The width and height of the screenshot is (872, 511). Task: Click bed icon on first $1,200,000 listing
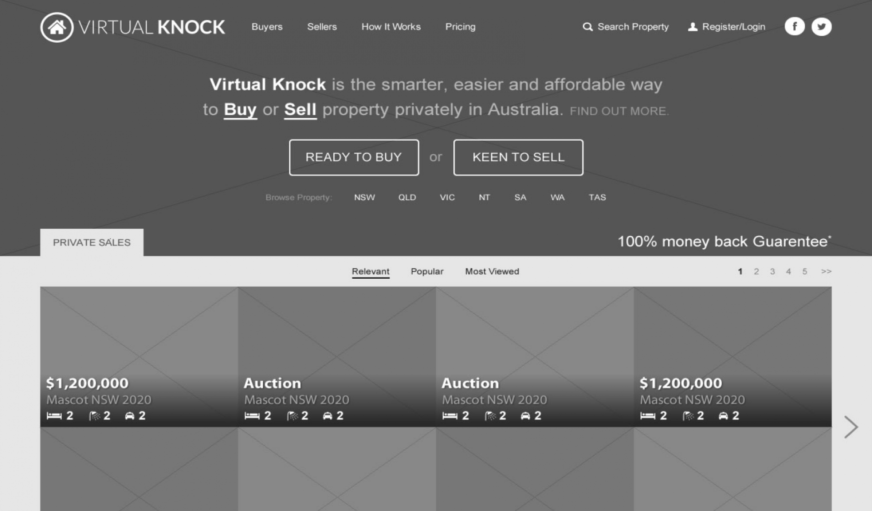[x=54, y=416]
